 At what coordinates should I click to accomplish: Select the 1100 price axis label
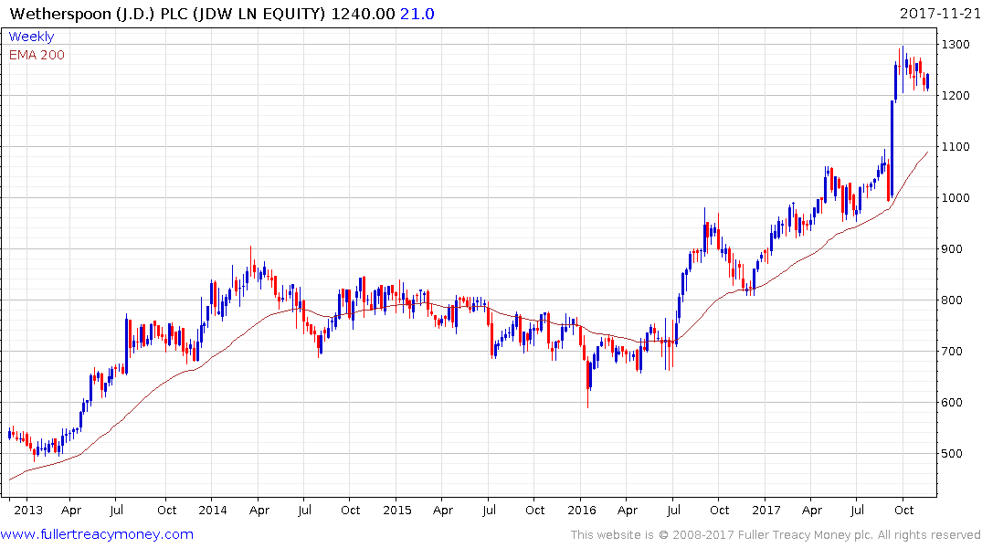tap(956, 146)
